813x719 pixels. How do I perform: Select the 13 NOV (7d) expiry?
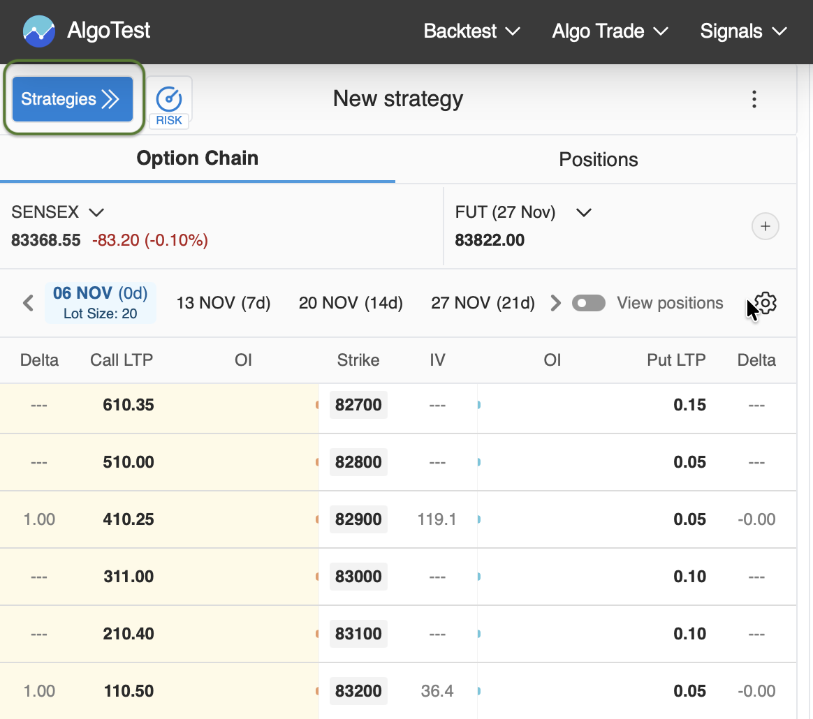(224, 303)
